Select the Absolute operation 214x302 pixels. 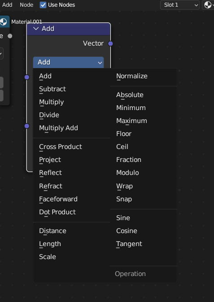[144, 95]
